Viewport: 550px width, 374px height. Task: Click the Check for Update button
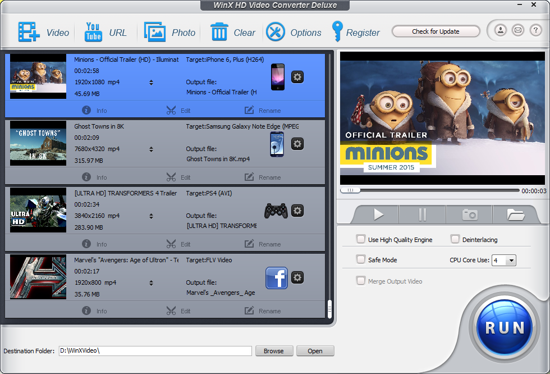436,31
